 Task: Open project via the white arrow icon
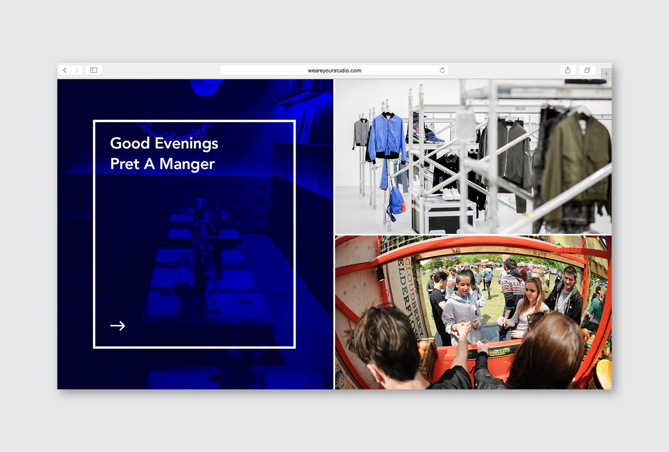pyautogui.click(x=118, y=326)
